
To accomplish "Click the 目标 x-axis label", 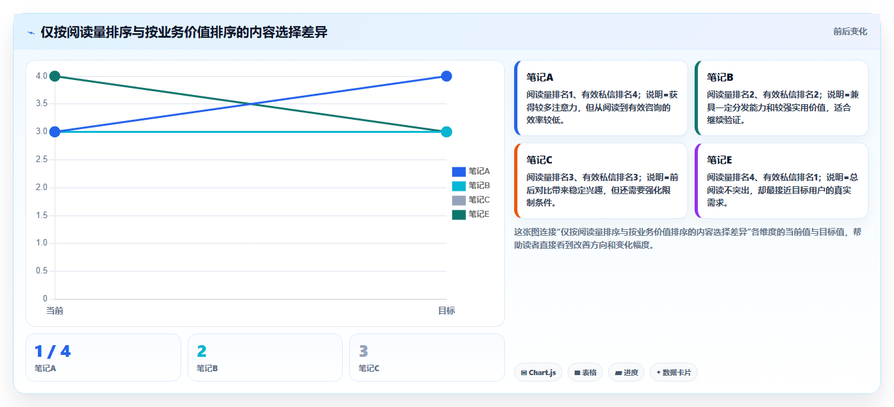I will pyautogui.click(x=446, y=311).
